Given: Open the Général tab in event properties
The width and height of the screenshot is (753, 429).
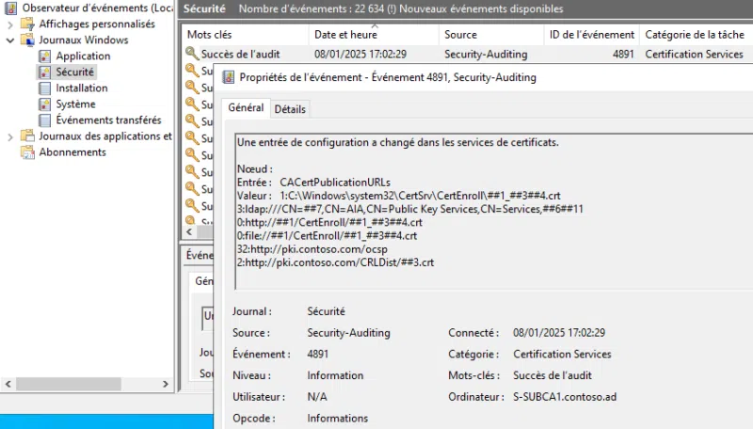Looking at the screenshot, I should pos(246,107).
